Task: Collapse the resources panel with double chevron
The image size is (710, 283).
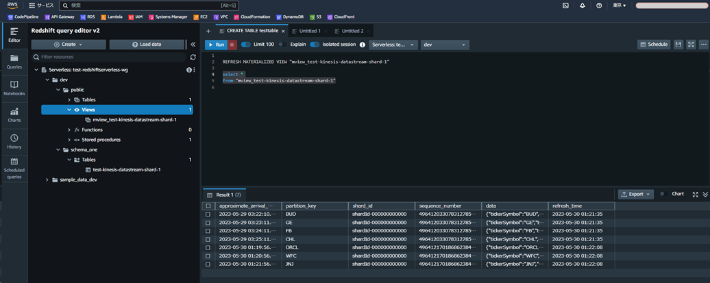Action: point(193,45)
